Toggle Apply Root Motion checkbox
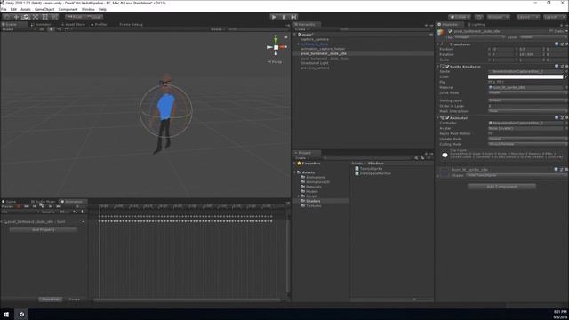The height and width of the screenshot is (320, 569). 490,133
